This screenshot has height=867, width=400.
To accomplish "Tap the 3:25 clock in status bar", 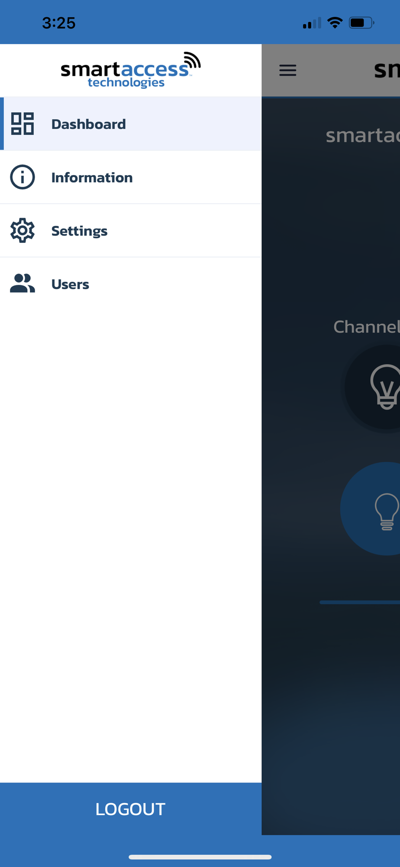I will pos(59,23).
